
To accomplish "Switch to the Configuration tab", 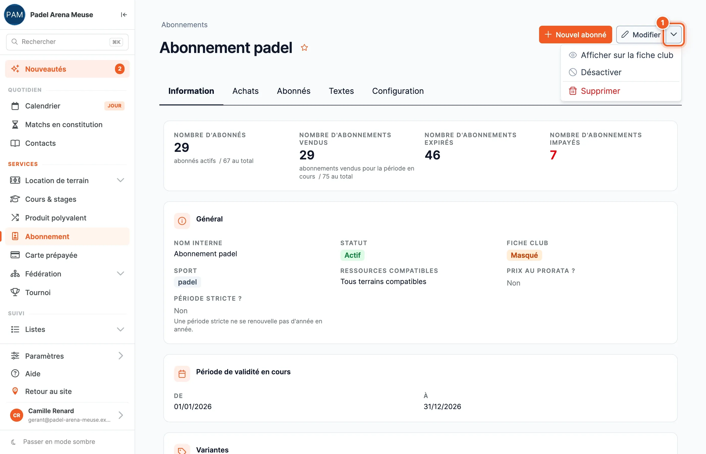I will 398,91.
